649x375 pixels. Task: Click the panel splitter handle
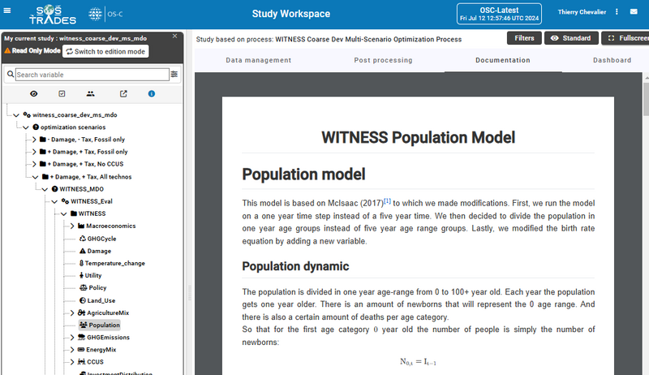coord(190,293)
